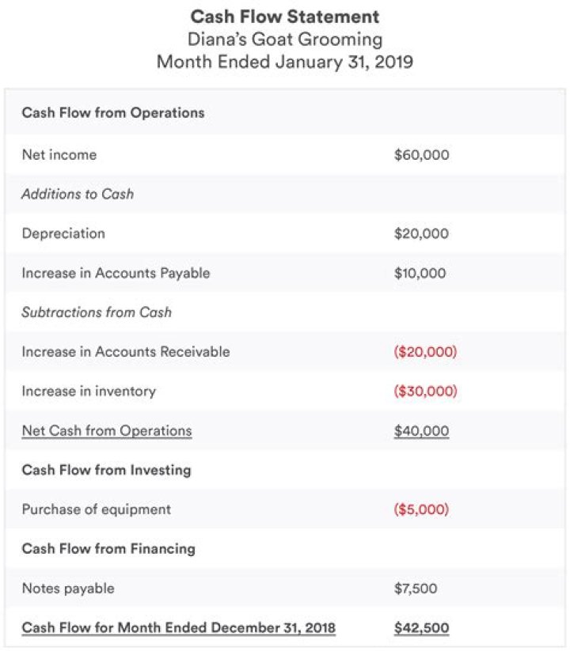Select the Diana's Goat Grooming subtitle
570x651 pixels.
[285, 39]
